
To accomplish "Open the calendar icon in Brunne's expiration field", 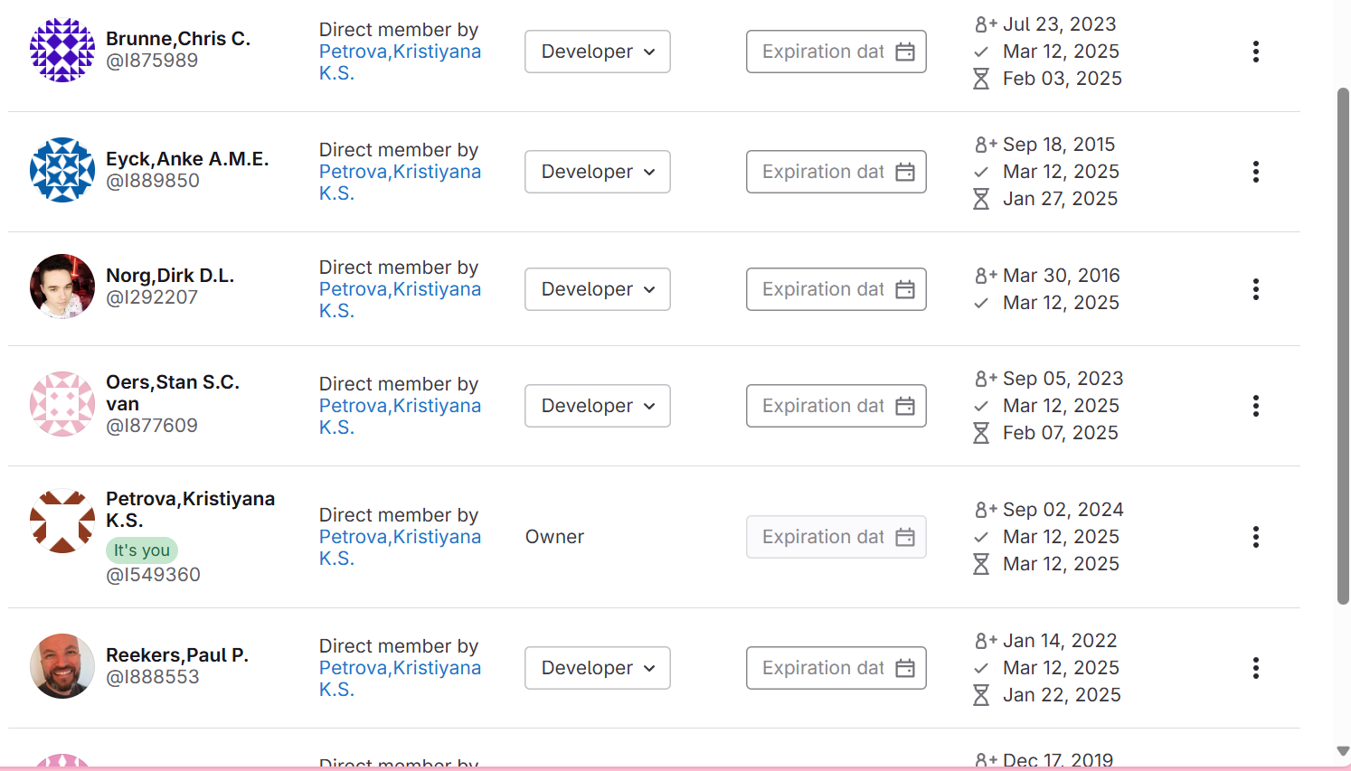I will pyautogui.click(x=905, y=52).
